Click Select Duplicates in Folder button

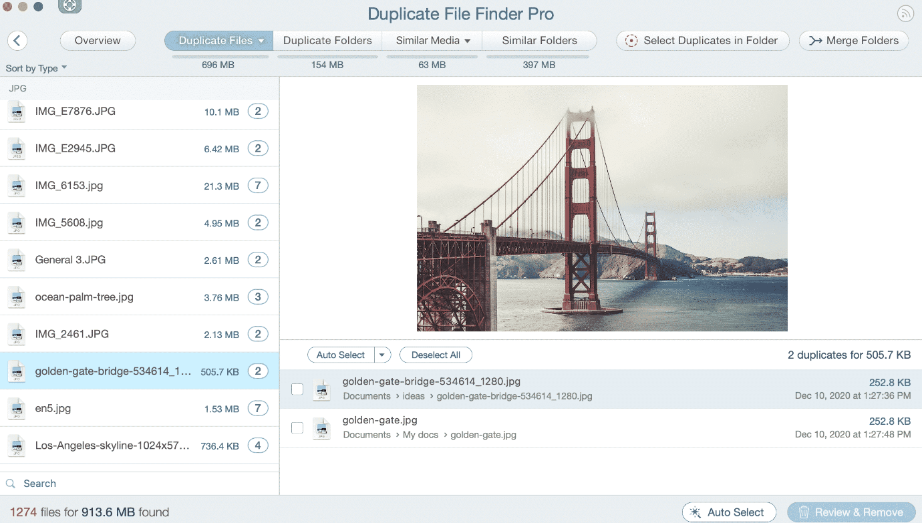tap(702, 41)
